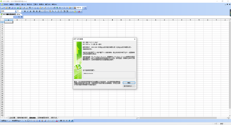Switch to the first sheet tab

[x=12, y=118]
